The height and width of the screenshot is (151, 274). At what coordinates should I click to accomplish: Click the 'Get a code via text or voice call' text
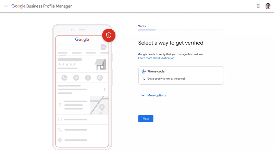click(x=166, y=79)
